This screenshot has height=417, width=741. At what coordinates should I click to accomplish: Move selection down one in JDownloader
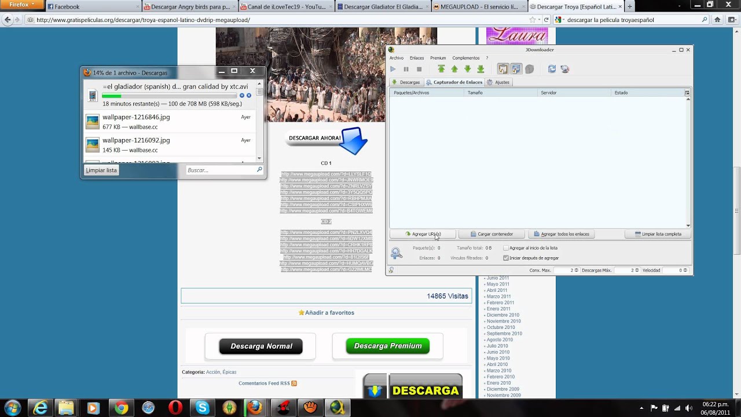pyautogui.click(x=468, y=69)
